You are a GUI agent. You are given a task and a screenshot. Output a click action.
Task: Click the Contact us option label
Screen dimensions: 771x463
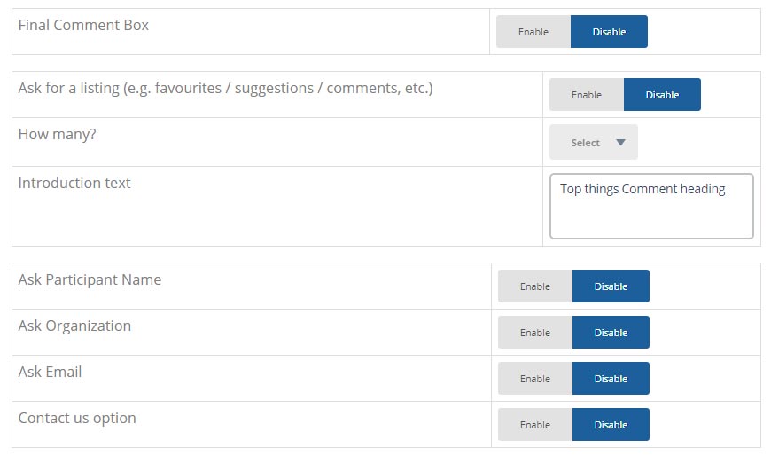(77, 419)
